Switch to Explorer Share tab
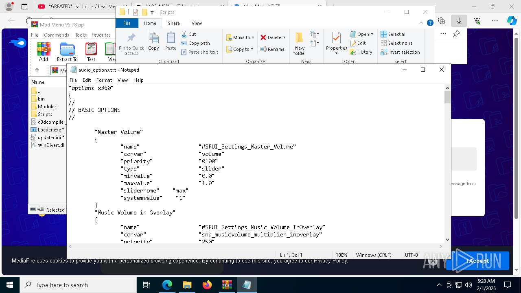This screenshot has height=293, width=521. (174, 23)
